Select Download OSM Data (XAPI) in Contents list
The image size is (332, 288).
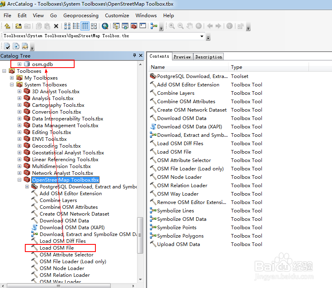[189, 126]
